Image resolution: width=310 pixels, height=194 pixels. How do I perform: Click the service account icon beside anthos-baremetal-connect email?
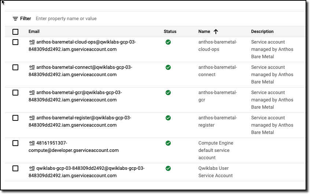click(32, 67)
